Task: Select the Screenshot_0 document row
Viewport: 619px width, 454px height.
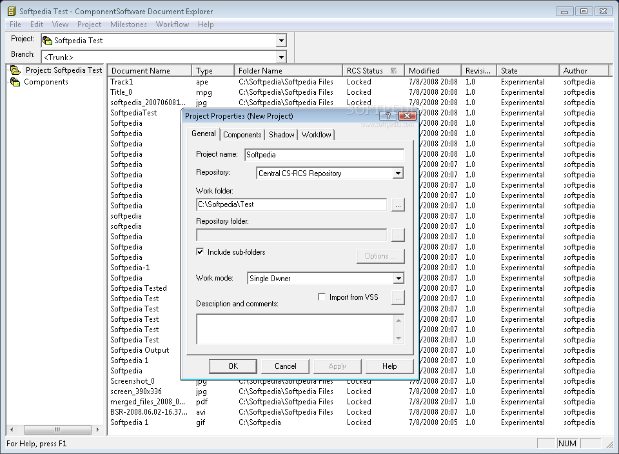Action: pyautogui.click(x=132, y=381)
